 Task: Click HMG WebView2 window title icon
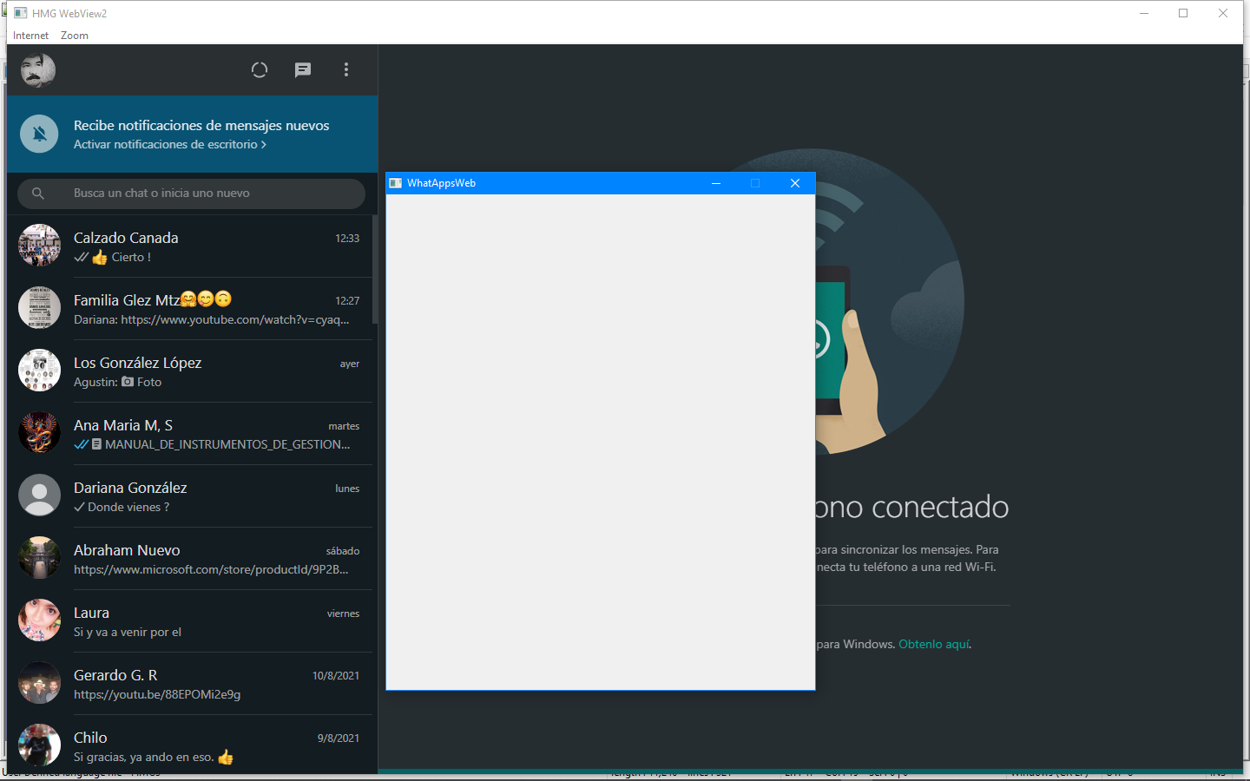pos(21,13)
